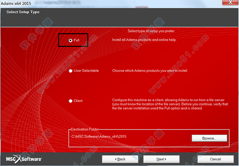
Task: Click the MSC Software logo
Action: click(24, 159)
